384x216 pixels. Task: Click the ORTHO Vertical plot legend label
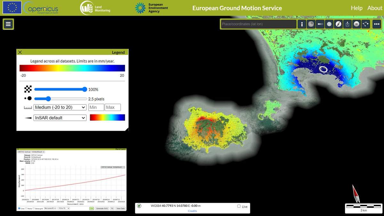tap(113, 167)
